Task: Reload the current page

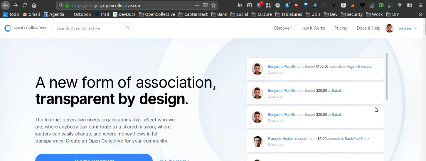Action: (25, 5)
